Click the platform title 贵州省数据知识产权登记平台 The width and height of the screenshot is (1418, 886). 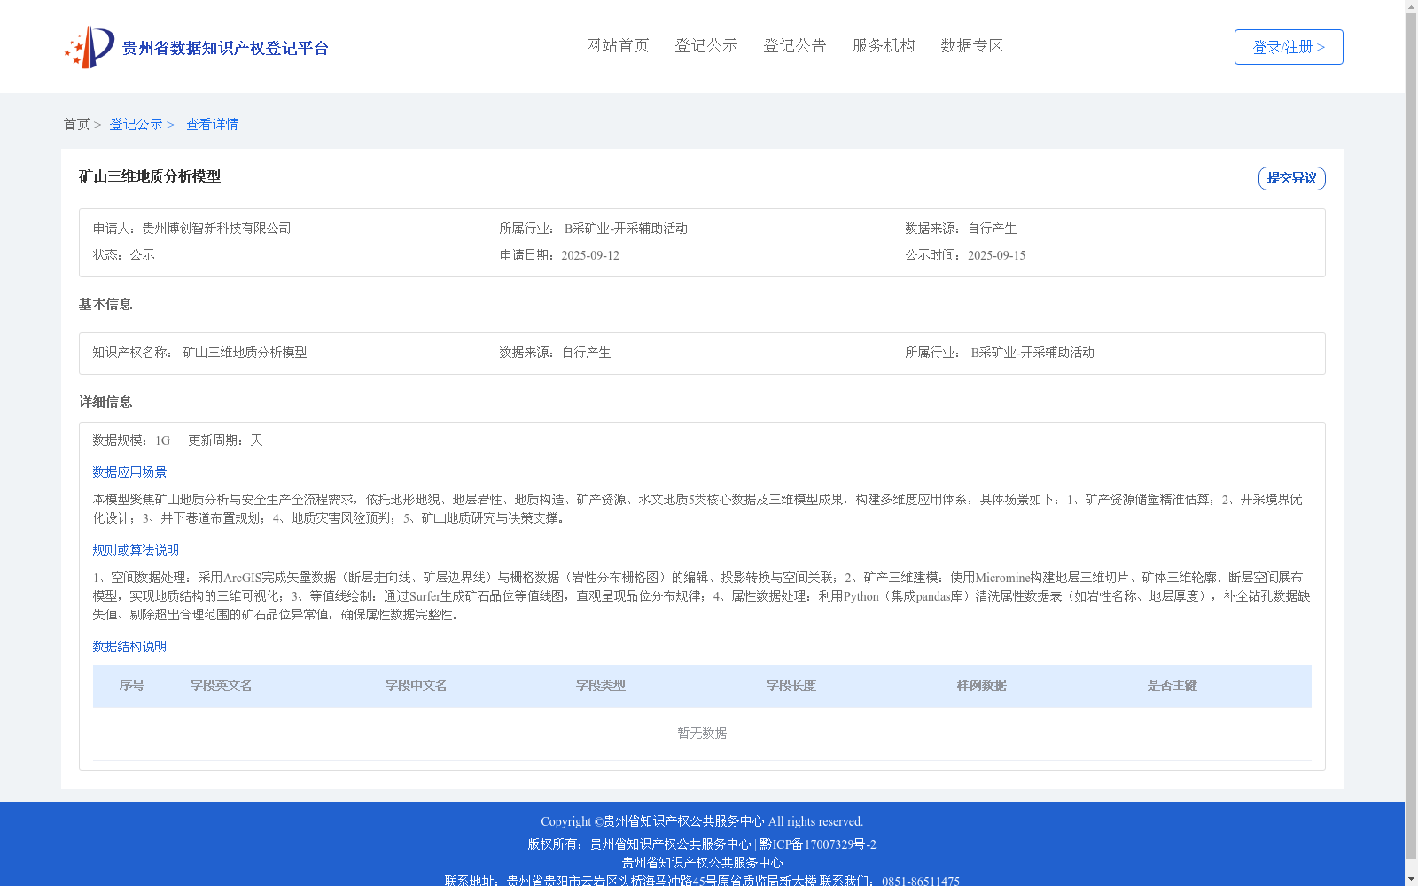click(x=225, y=48)
